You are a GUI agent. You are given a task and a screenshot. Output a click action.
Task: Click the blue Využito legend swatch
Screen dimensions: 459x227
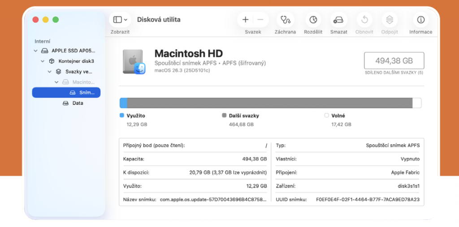(x=122, y=115)
